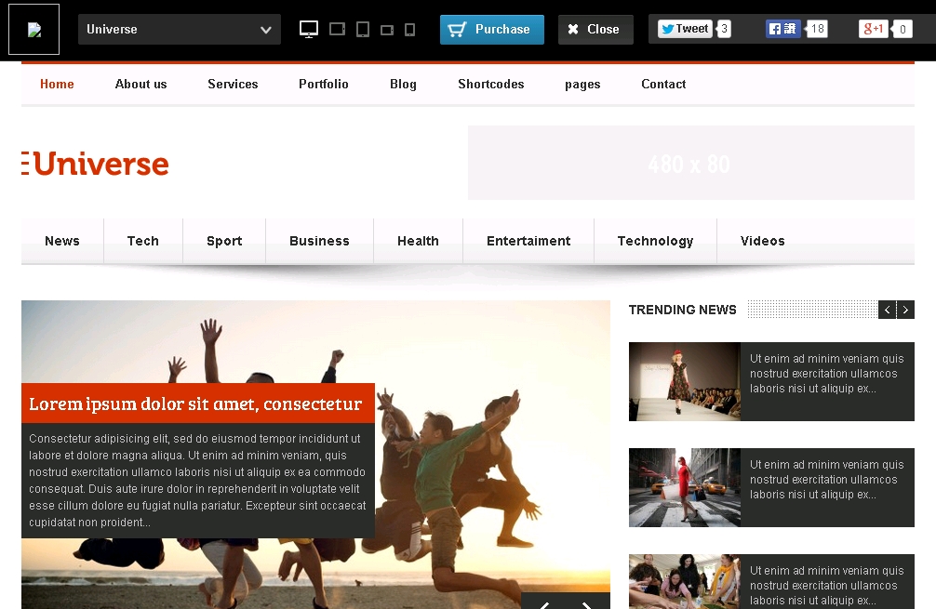Click the Tweet button

coord(685,29)
